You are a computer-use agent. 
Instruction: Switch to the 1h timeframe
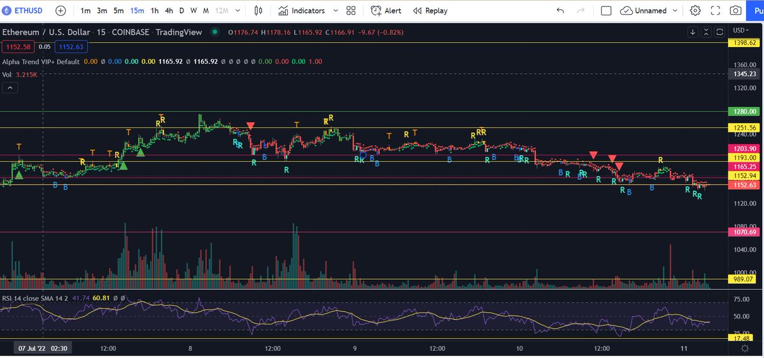155,11
